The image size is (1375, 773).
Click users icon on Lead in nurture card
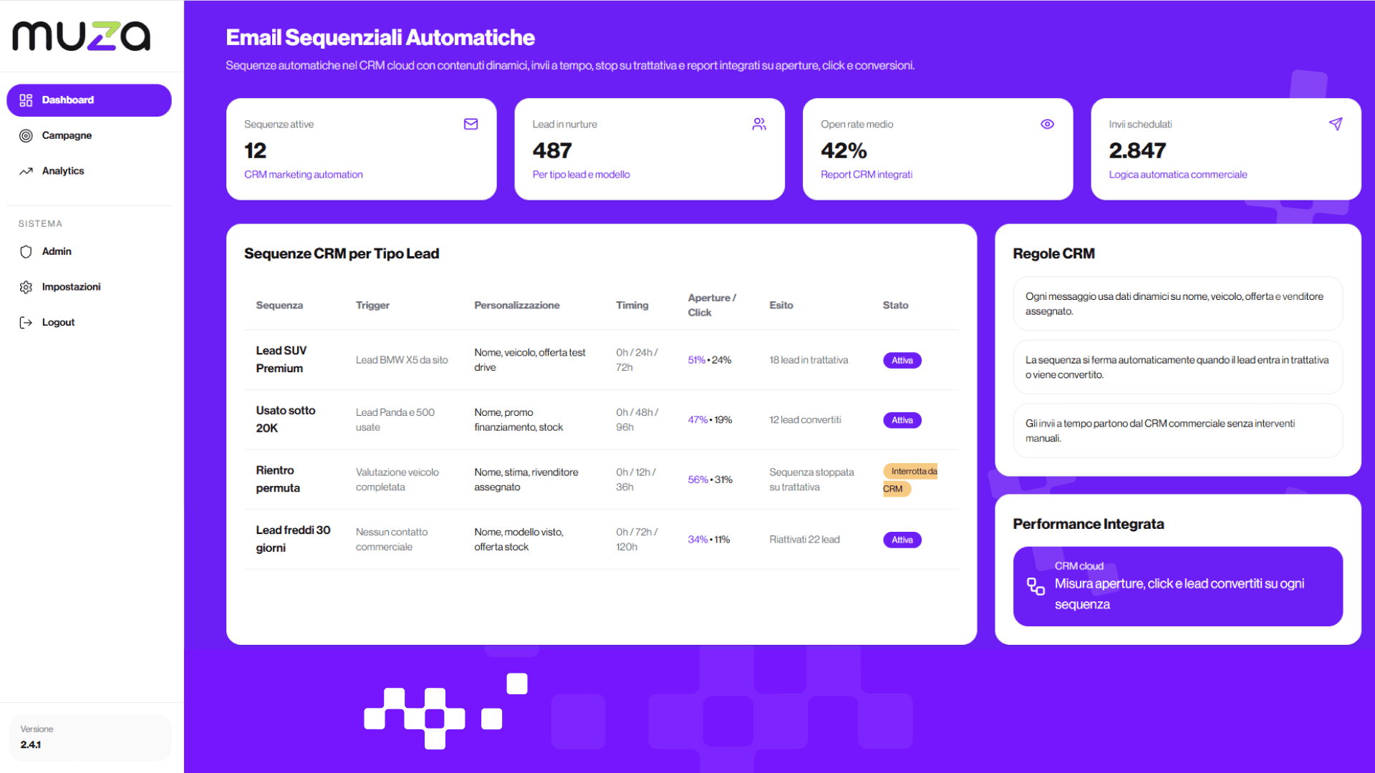(x=759, y=125)
